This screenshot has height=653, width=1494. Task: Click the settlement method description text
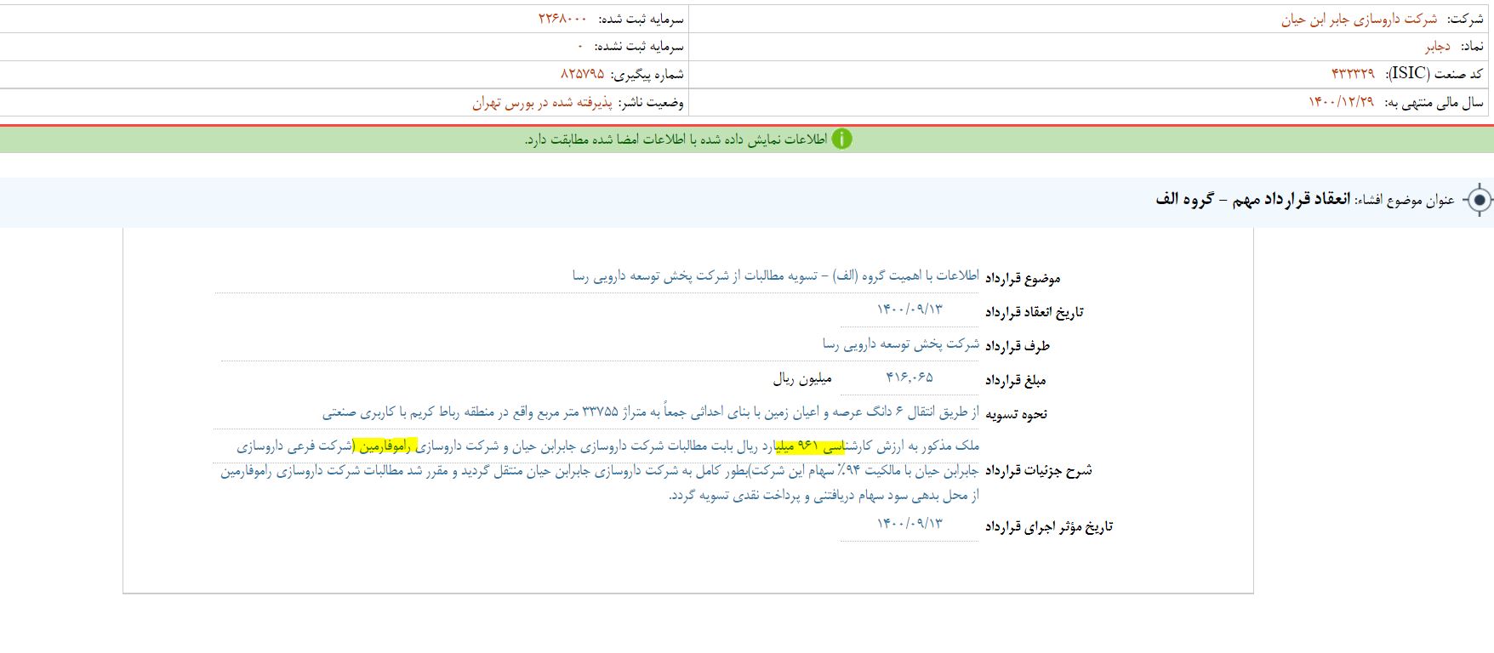(x=651, y=413)
